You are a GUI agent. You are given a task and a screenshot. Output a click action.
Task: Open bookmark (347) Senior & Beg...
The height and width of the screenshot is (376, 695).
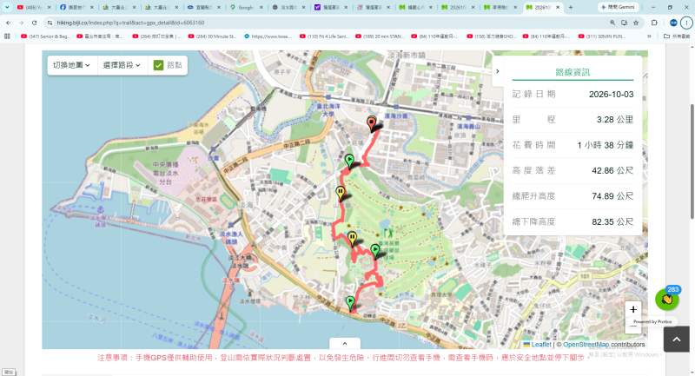pos(46,36)
